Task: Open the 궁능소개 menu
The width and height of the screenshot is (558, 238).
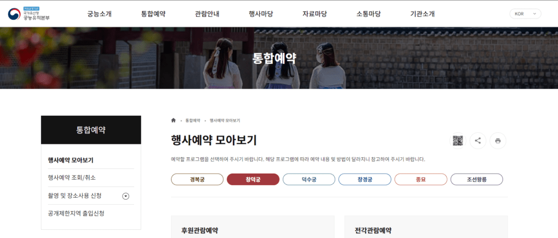Action: pos(99,14)
